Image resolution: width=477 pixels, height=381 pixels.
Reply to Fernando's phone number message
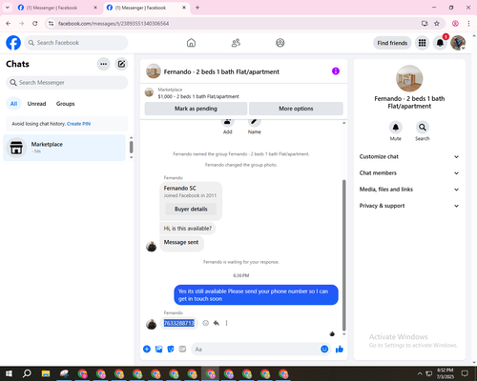tap(217, 323)
